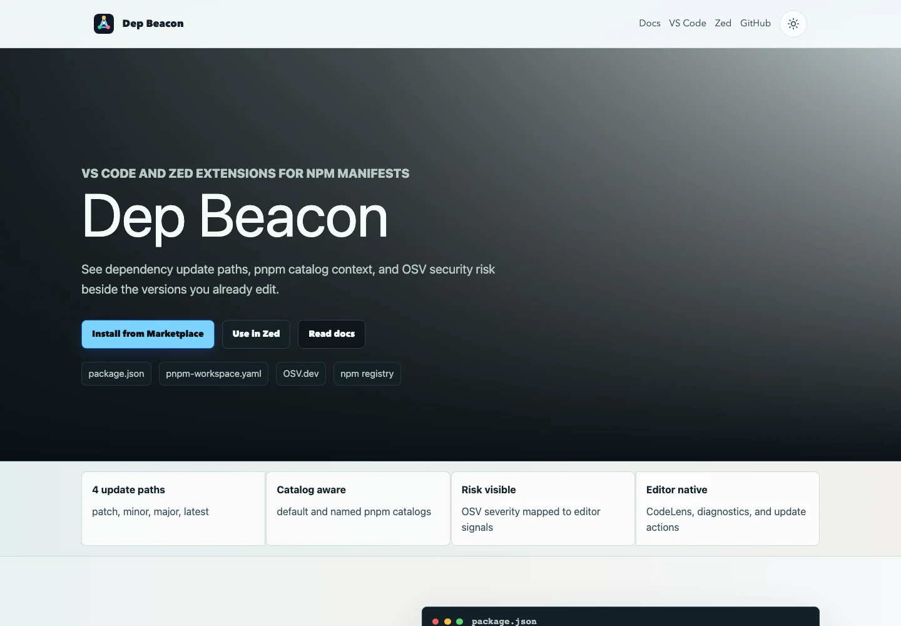Click the Use in Zed button
Image resolution: width=901 pixels, height=626 pixels.
256,334
